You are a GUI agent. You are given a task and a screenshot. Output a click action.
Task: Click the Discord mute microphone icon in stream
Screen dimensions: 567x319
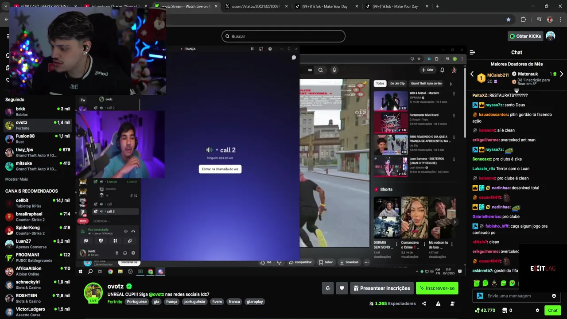(x=117, y=253)
